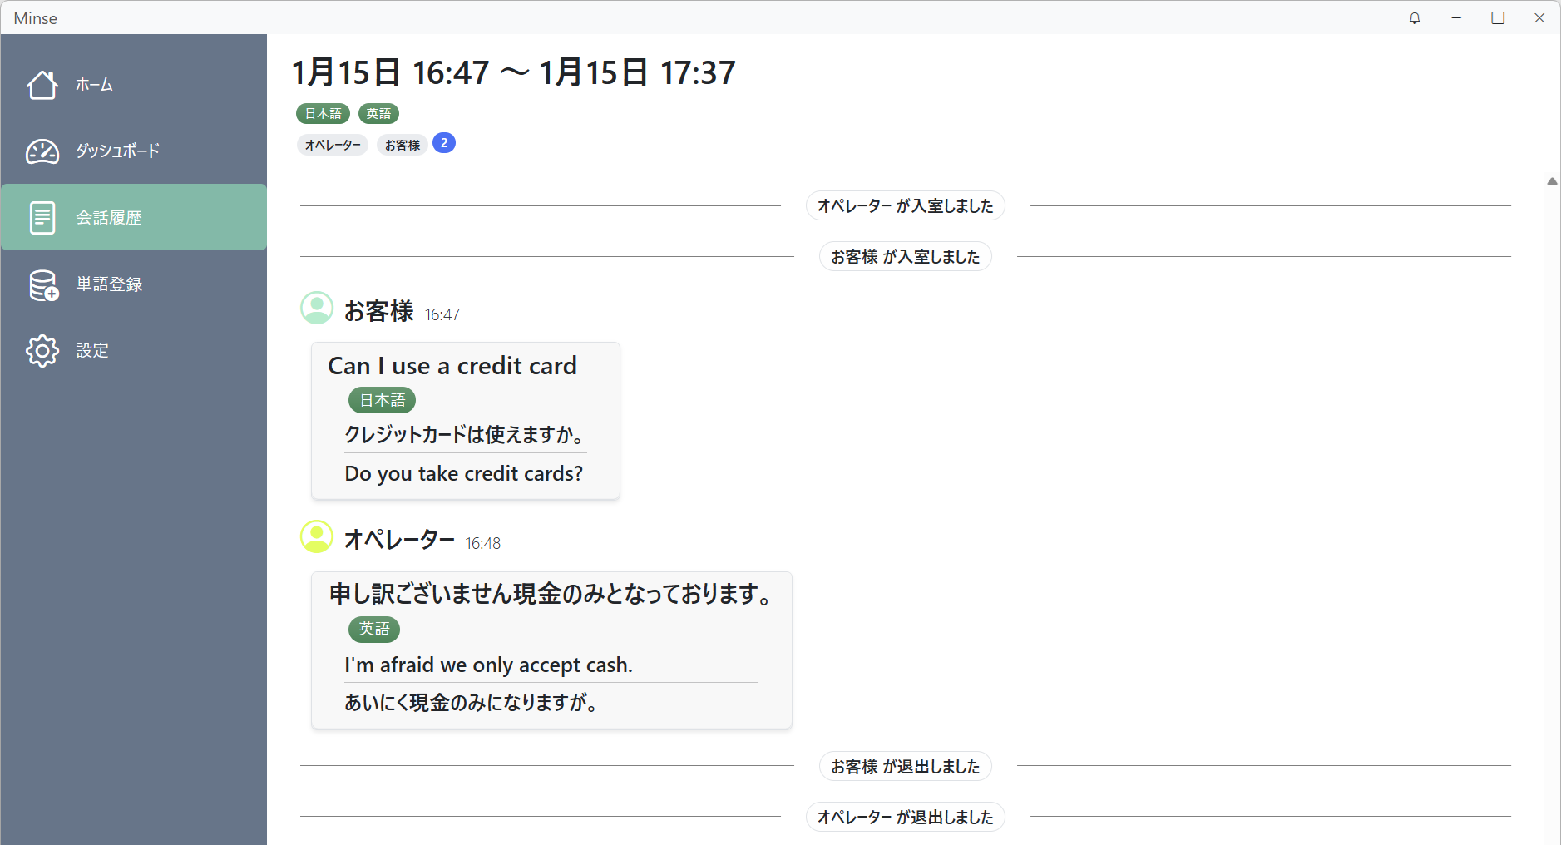Screen dimensions: 1561x845
Task: Open the ホーム menu item
Action: coord(94,85)
